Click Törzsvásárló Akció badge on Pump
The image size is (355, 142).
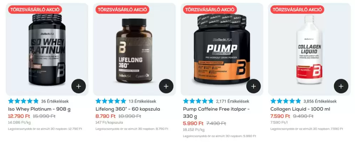coord(210,10)
